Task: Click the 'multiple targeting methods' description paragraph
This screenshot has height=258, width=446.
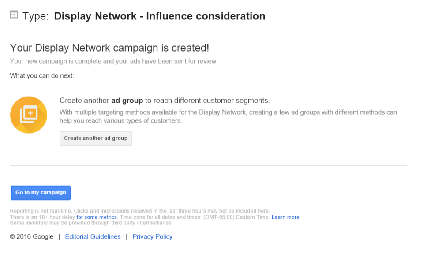Action: pos(228,116)
